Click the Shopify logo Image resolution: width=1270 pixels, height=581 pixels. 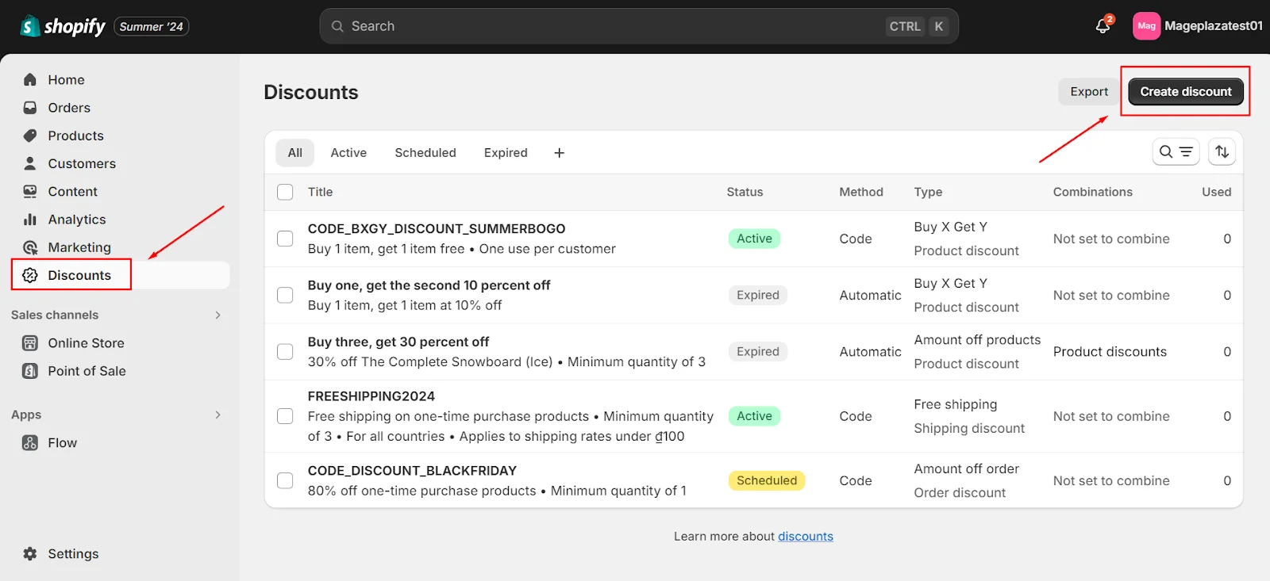[63, 26]
